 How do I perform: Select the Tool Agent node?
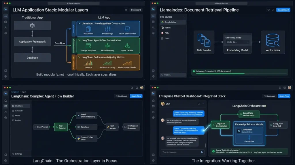coord(112,127)
